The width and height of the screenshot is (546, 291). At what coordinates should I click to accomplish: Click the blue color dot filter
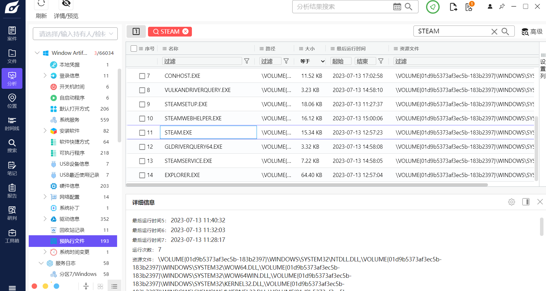click(56, 286)
